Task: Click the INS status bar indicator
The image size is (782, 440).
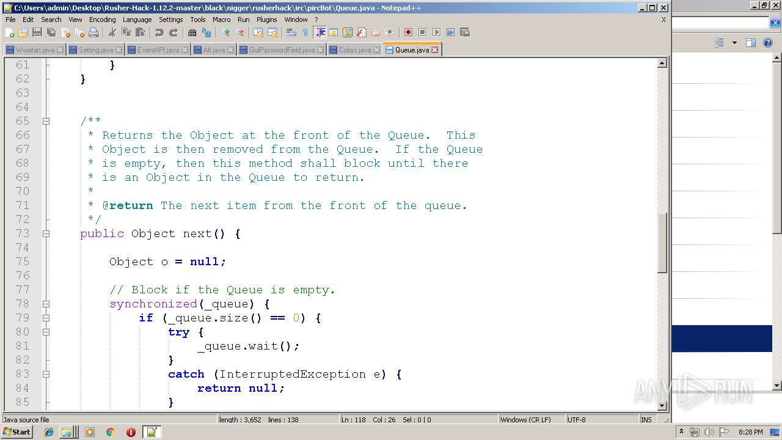Action: pyautogui.click(x=646, y=420)
